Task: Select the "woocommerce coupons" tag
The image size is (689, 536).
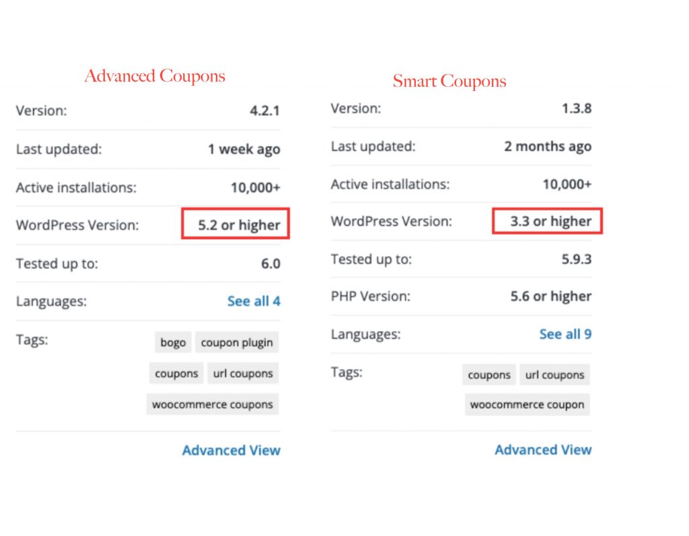Action: (x=213, y=404)
